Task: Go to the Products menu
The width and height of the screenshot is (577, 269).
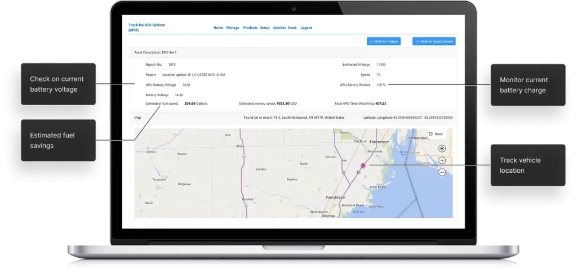Action: [x=250, y=28]
